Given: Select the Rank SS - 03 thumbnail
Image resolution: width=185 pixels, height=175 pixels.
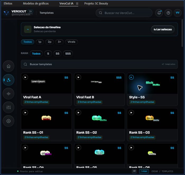Looking at the screenshot, I should pyautogui.click(x=152, y=119).
